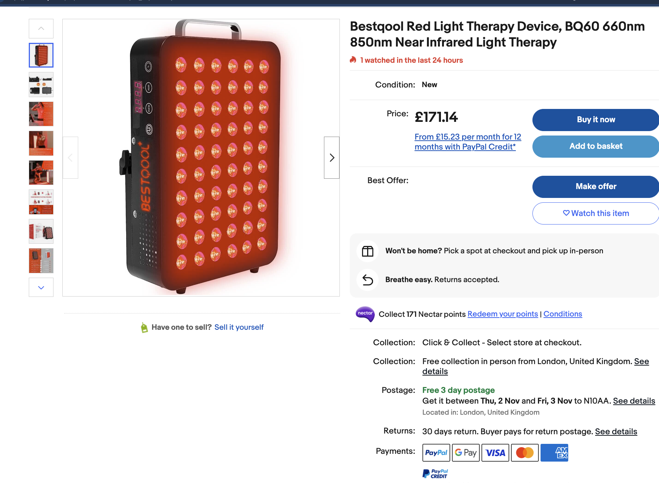Click Sell it yourself link

[x=239, y=327]
